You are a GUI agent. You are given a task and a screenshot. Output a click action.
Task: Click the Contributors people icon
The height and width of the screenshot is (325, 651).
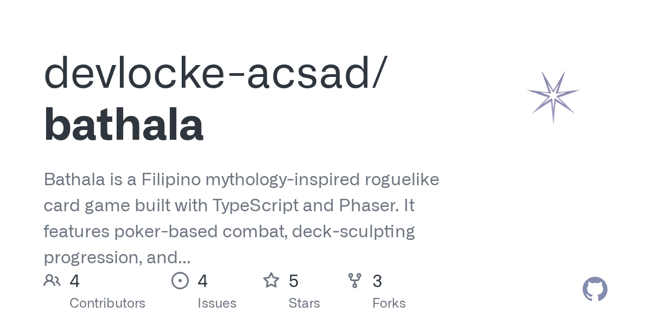click(52, 281)
